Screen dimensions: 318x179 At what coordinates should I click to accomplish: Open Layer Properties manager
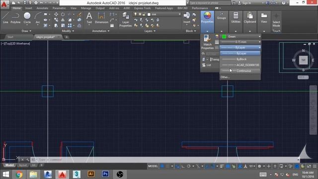126,19
